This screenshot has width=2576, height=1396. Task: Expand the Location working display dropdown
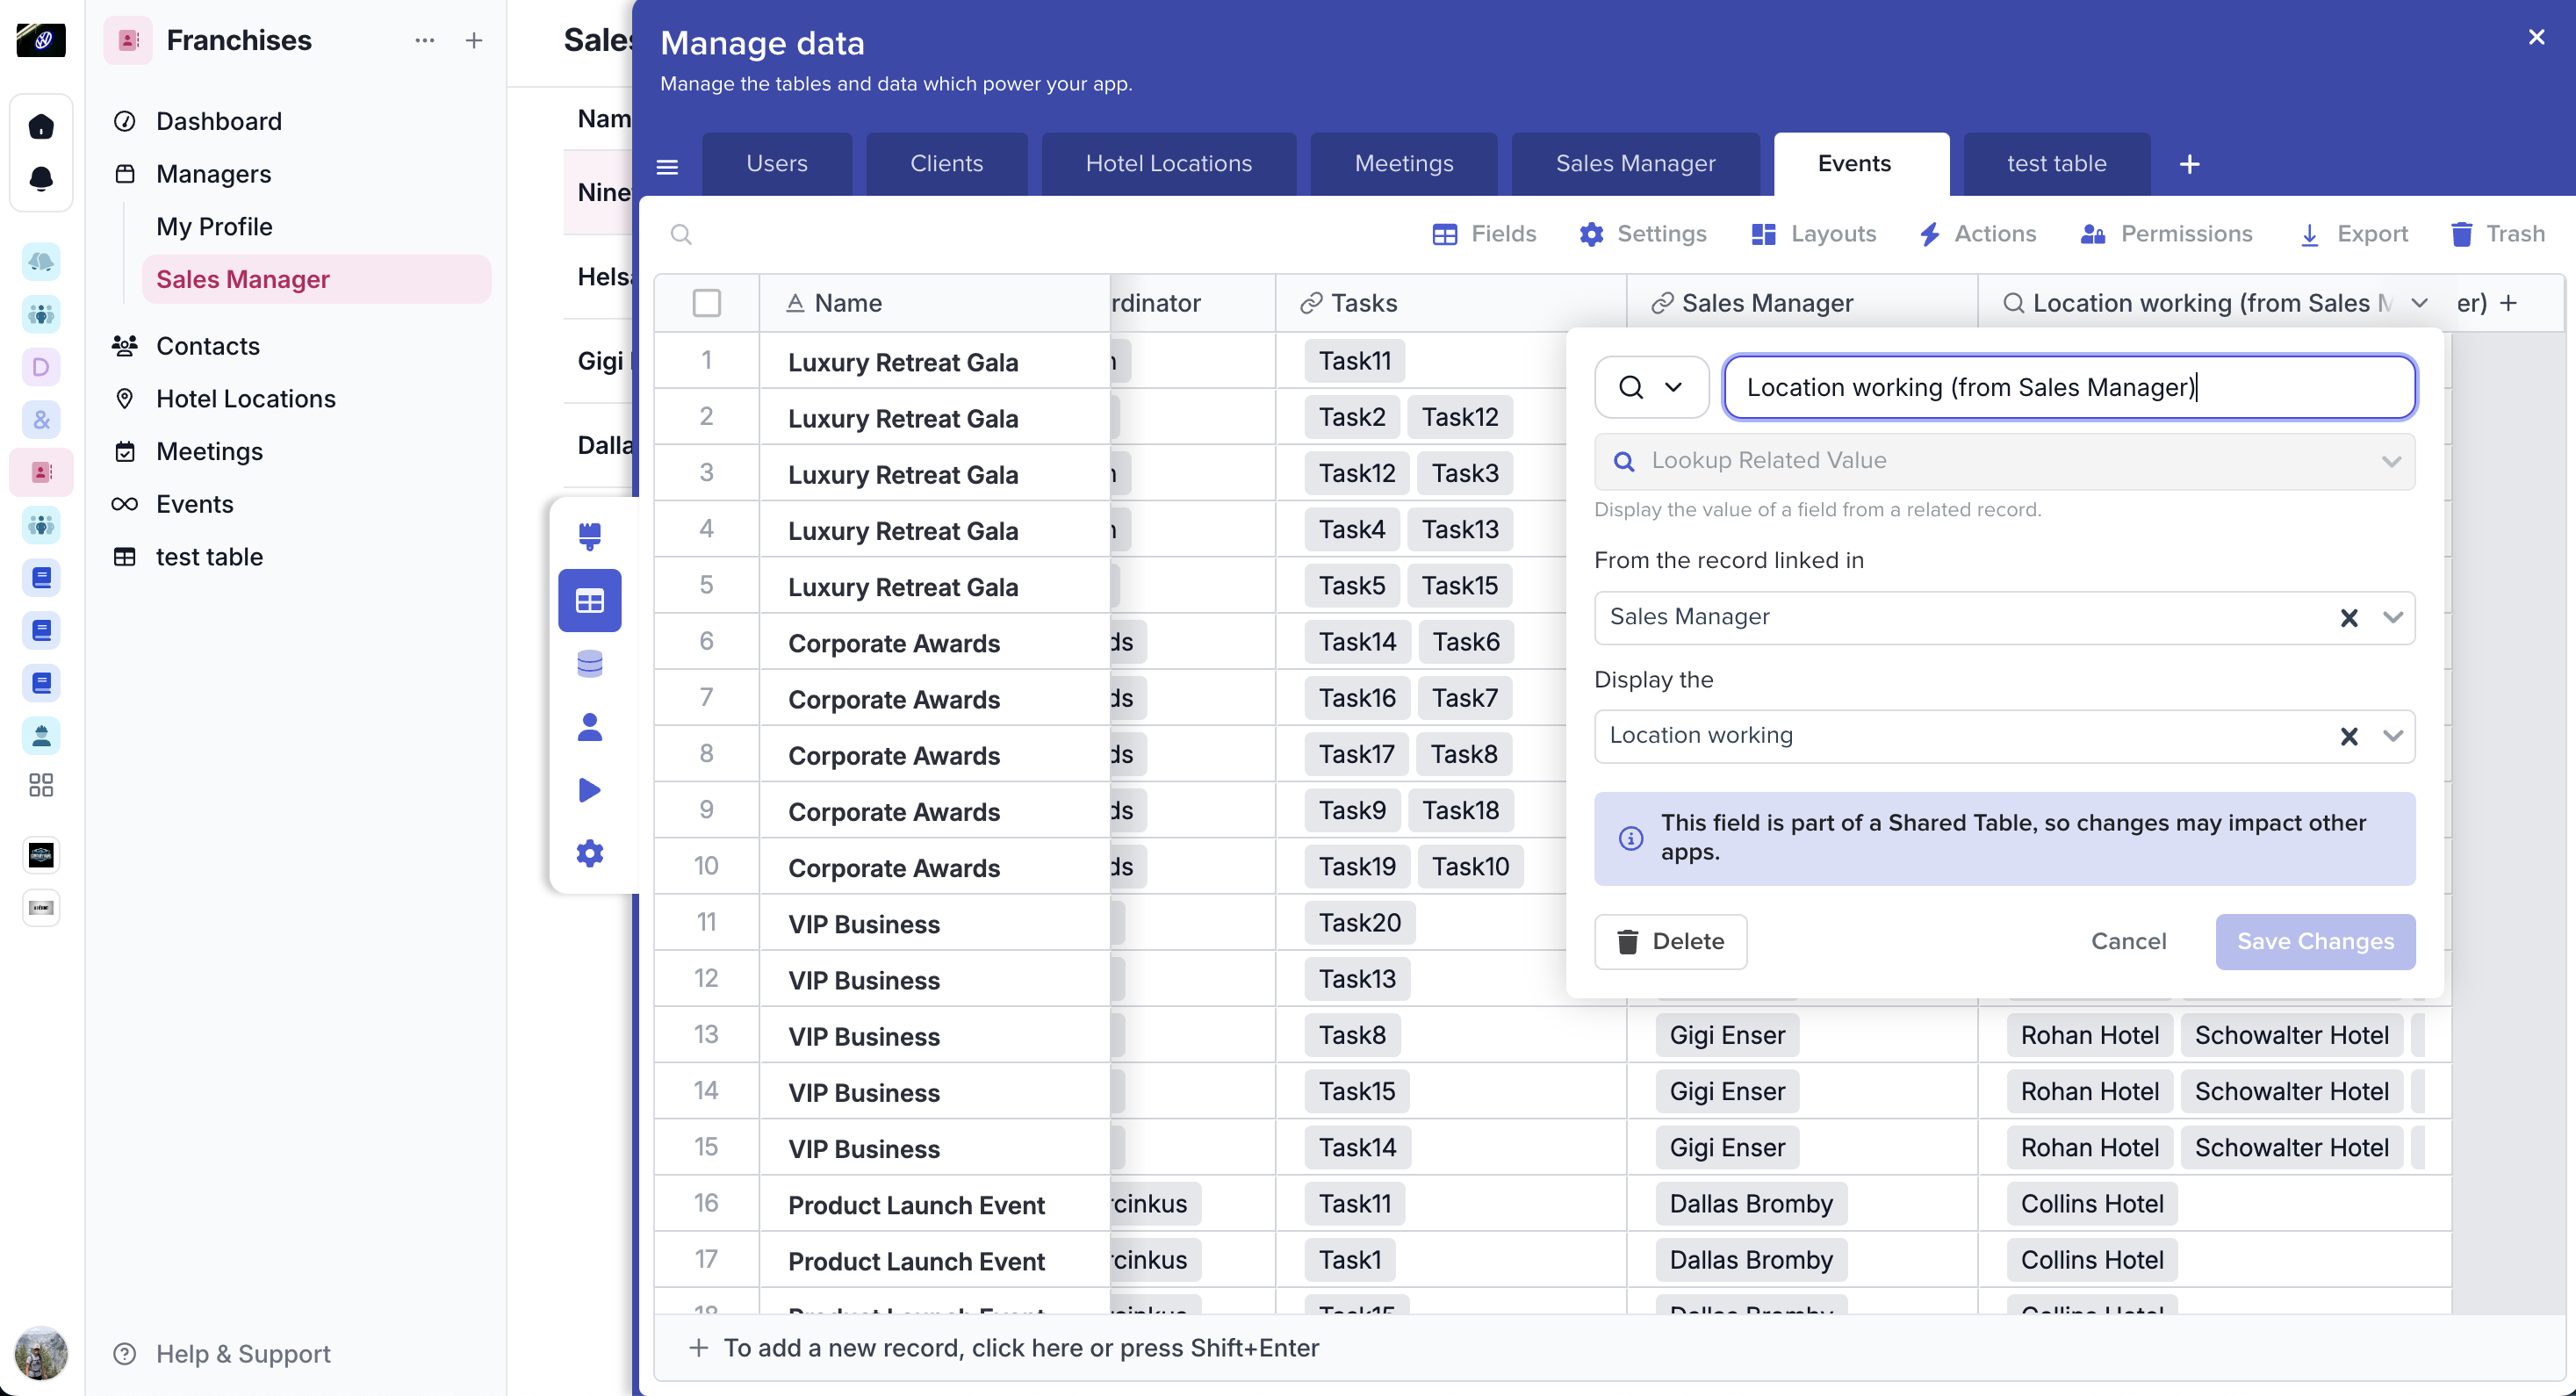(2392, 736)
